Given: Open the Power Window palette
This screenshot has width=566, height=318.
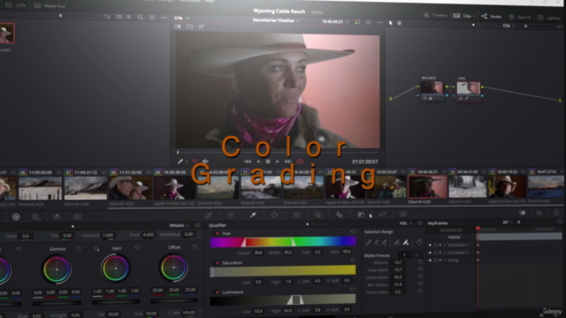Looking at the screenshot, I should tap(274, 215).
